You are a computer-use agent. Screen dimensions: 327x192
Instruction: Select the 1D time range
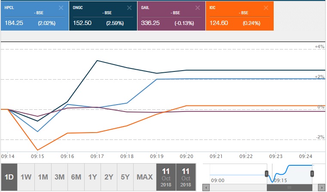(9, 177)
